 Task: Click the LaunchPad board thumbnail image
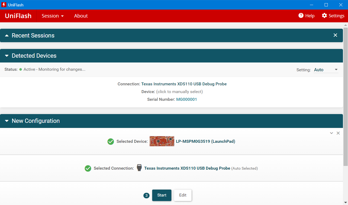point(162,141)
